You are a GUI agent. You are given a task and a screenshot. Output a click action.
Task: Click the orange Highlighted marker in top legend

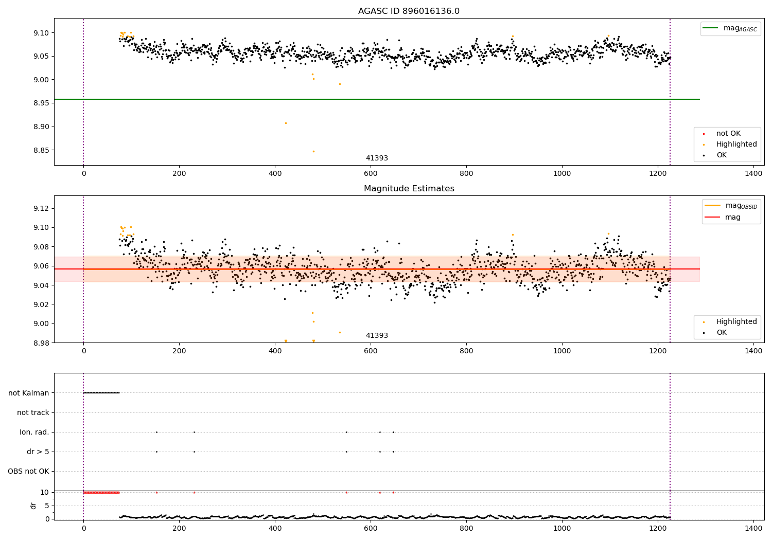pos(704,145)
